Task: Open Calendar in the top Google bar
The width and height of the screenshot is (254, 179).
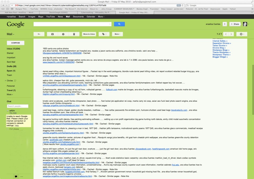Action: (x=91, y=16)
